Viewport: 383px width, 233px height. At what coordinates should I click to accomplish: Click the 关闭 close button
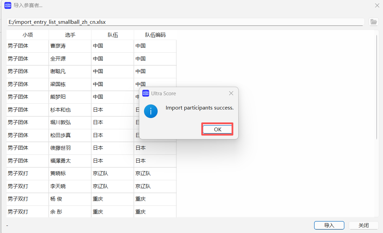pos(364,225)
